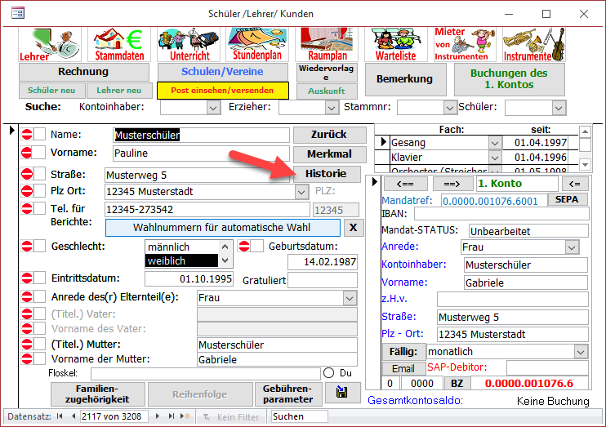Viewport: 606px width, 427px height.
Task: Open the Warteliste icon
Action: click(396, 45)
